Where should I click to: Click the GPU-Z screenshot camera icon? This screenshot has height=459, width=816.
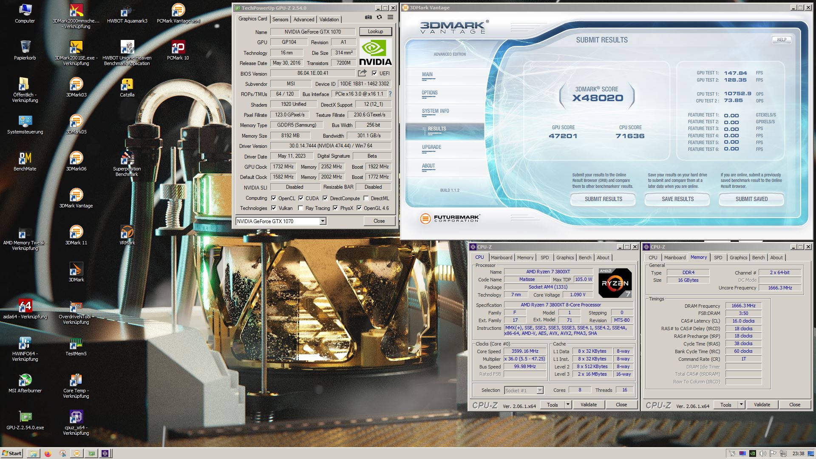pyautogui.click(x=368, y=17)
